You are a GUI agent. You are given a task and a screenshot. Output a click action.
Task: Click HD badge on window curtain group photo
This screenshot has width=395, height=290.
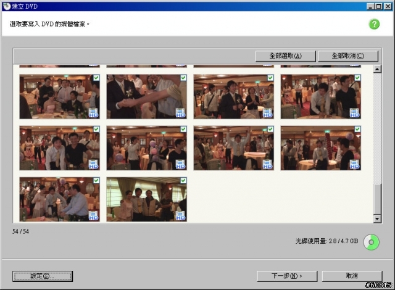[180, 216]
